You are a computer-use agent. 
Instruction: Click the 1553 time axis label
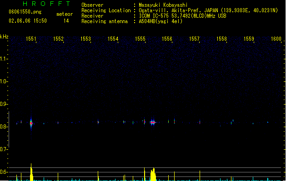pos(85,39)
